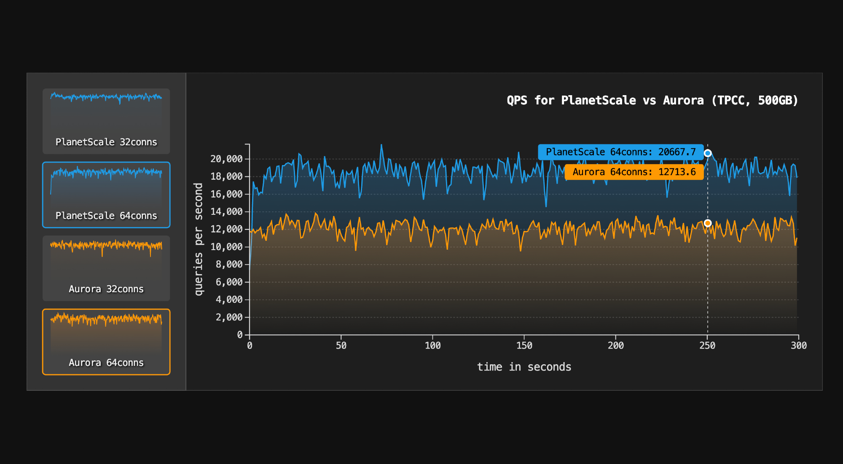Click the 20,000 label on the y-axis
The width and height of the screenshot is (843, 464).
pos(227,159)
